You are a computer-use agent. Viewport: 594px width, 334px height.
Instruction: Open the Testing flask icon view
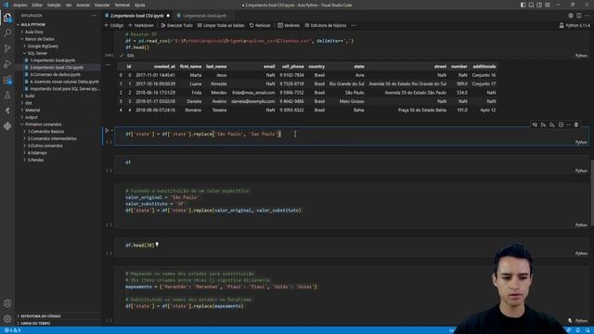7,96
